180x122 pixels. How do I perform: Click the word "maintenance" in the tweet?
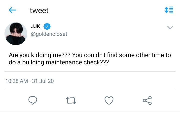click(x=64, y=62)
